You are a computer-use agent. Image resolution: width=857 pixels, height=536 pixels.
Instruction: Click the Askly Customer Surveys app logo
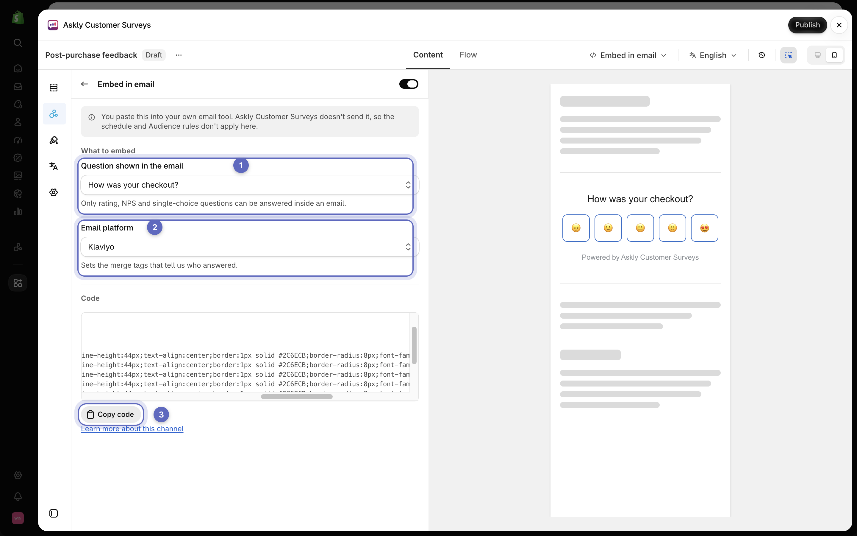point(53,25)
